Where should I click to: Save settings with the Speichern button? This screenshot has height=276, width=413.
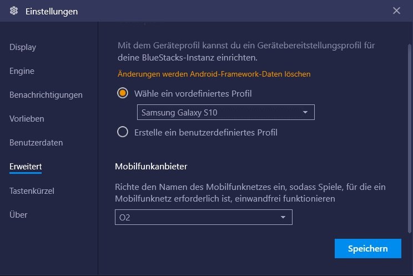click(367, 249)
